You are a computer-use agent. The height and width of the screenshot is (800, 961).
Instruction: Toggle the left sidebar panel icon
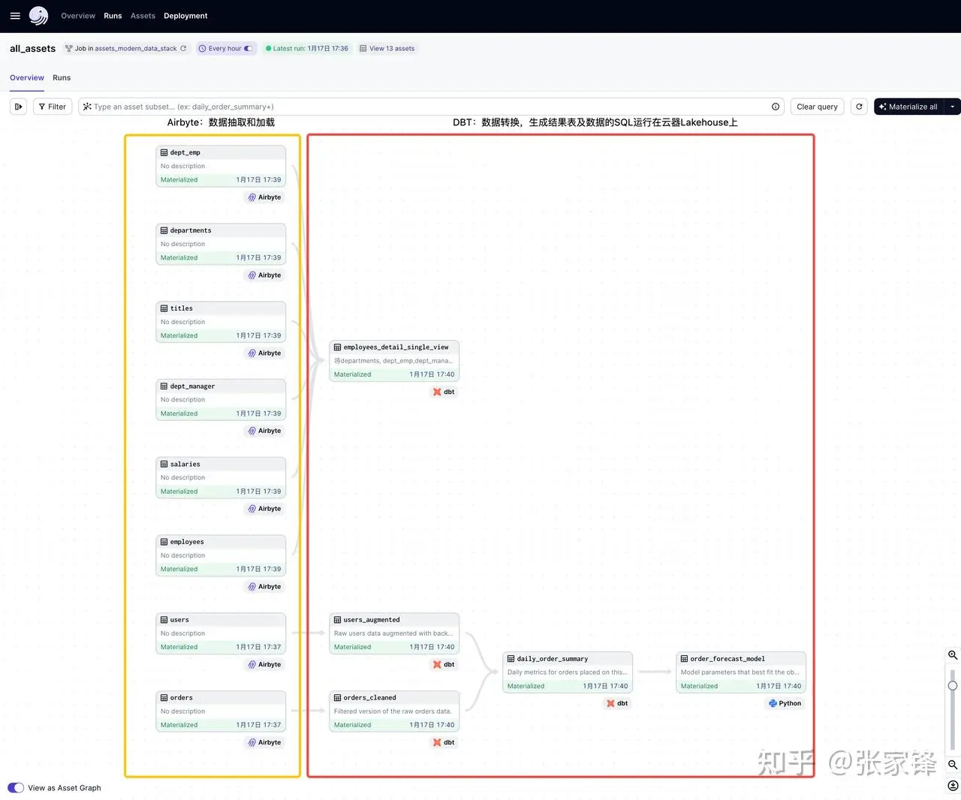click(x=18, y=107)
